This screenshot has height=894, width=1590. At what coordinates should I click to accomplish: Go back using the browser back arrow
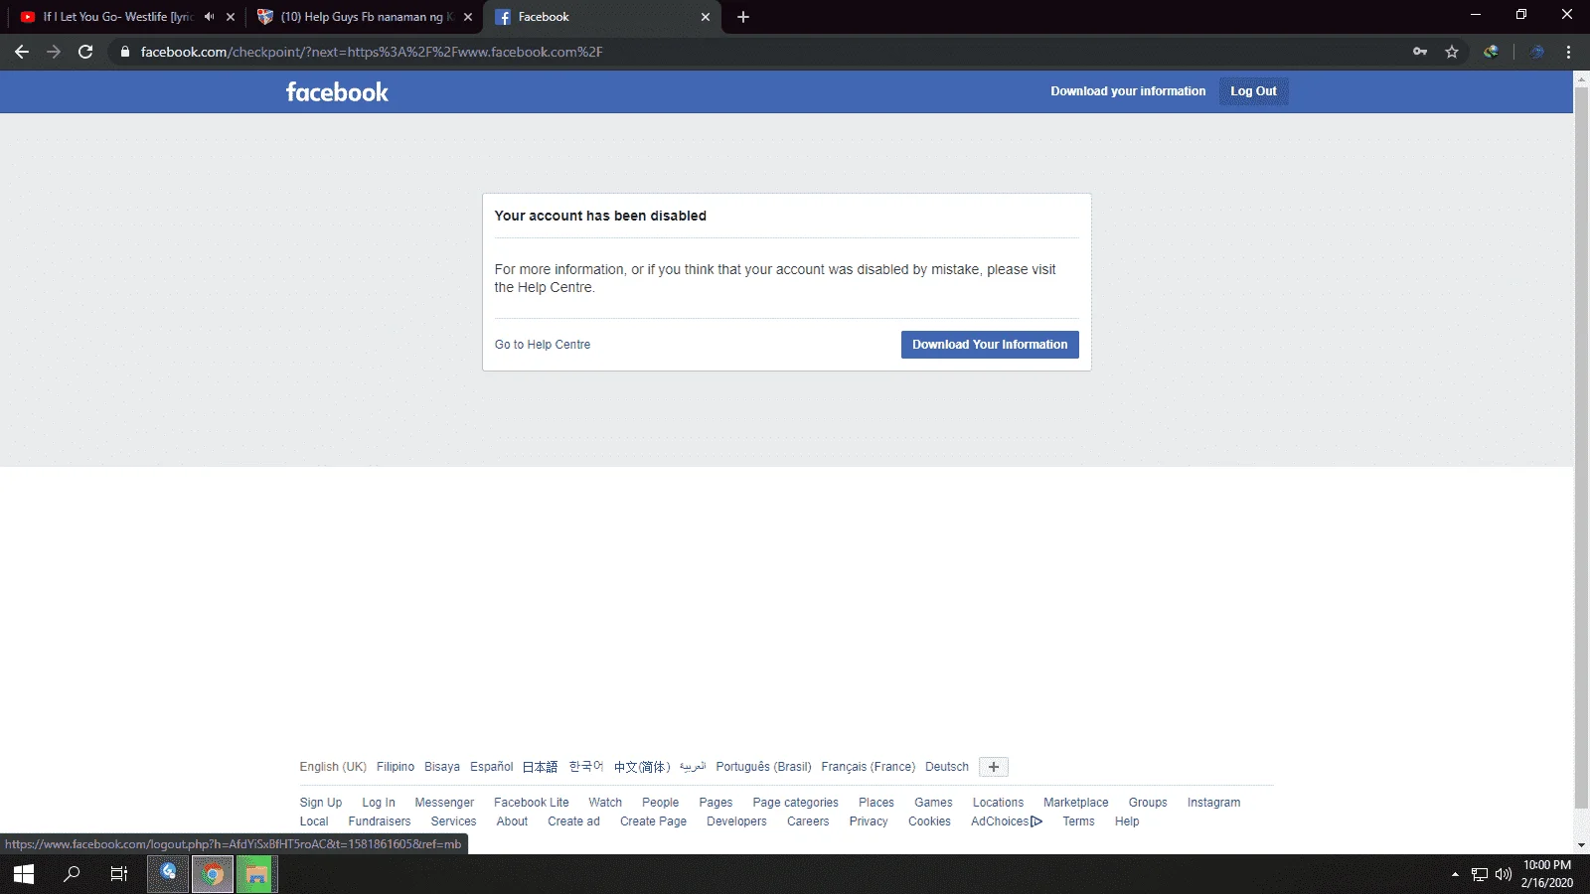(x=22, y=52)
